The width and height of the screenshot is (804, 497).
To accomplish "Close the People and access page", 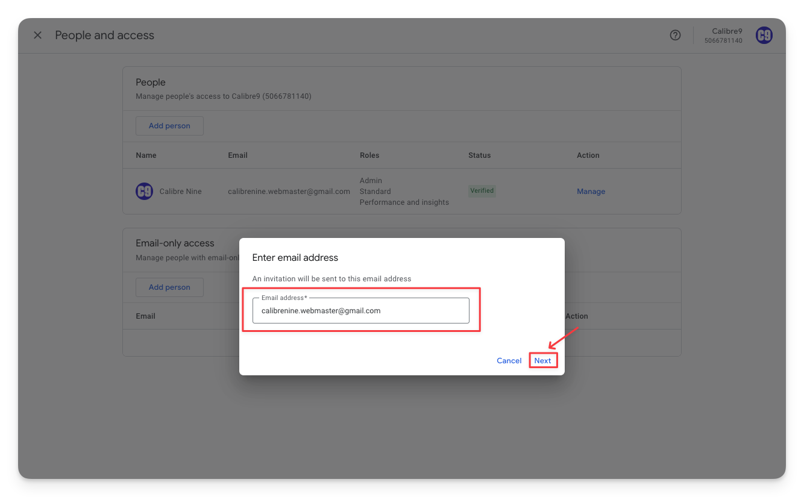I will click(37, 36).
